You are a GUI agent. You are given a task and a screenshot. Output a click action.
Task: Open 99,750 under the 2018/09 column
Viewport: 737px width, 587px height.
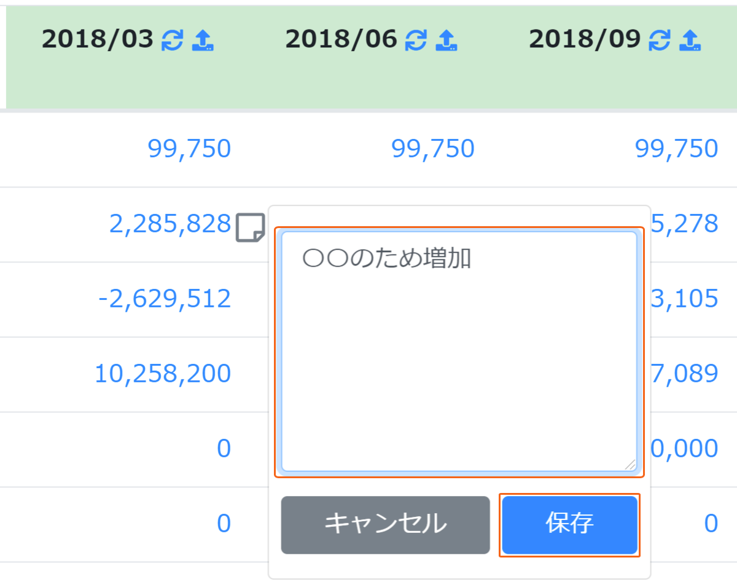677,149
